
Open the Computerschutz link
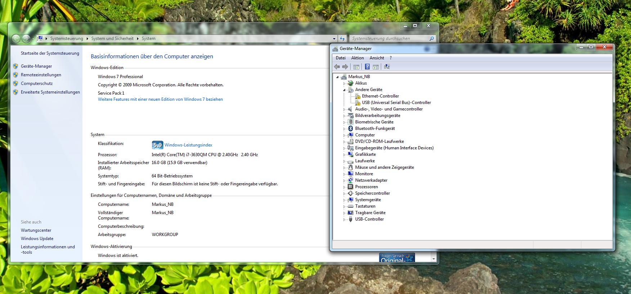(x=37, y=83)
